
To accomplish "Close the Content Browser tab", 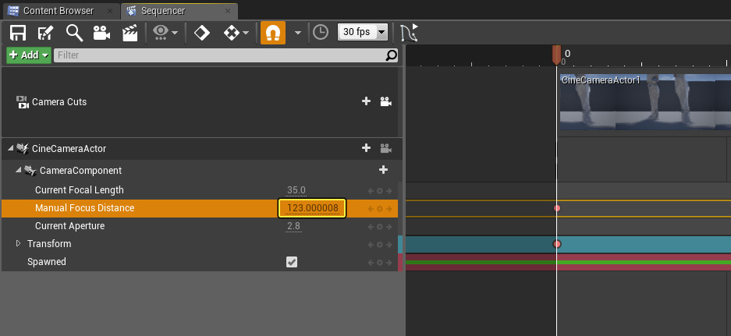I will coord(110,11).
